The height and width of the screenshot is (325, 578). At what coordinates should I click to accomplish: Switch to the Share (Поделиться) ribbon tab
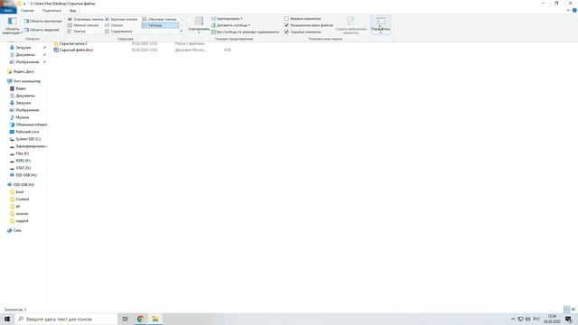[x=51, y=11]
